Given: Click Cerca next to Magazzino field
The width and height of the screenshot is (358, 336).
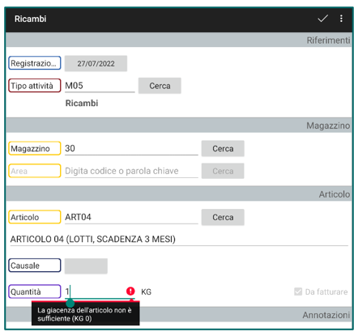Looking at the screenshot, I should tap(223, 148).
